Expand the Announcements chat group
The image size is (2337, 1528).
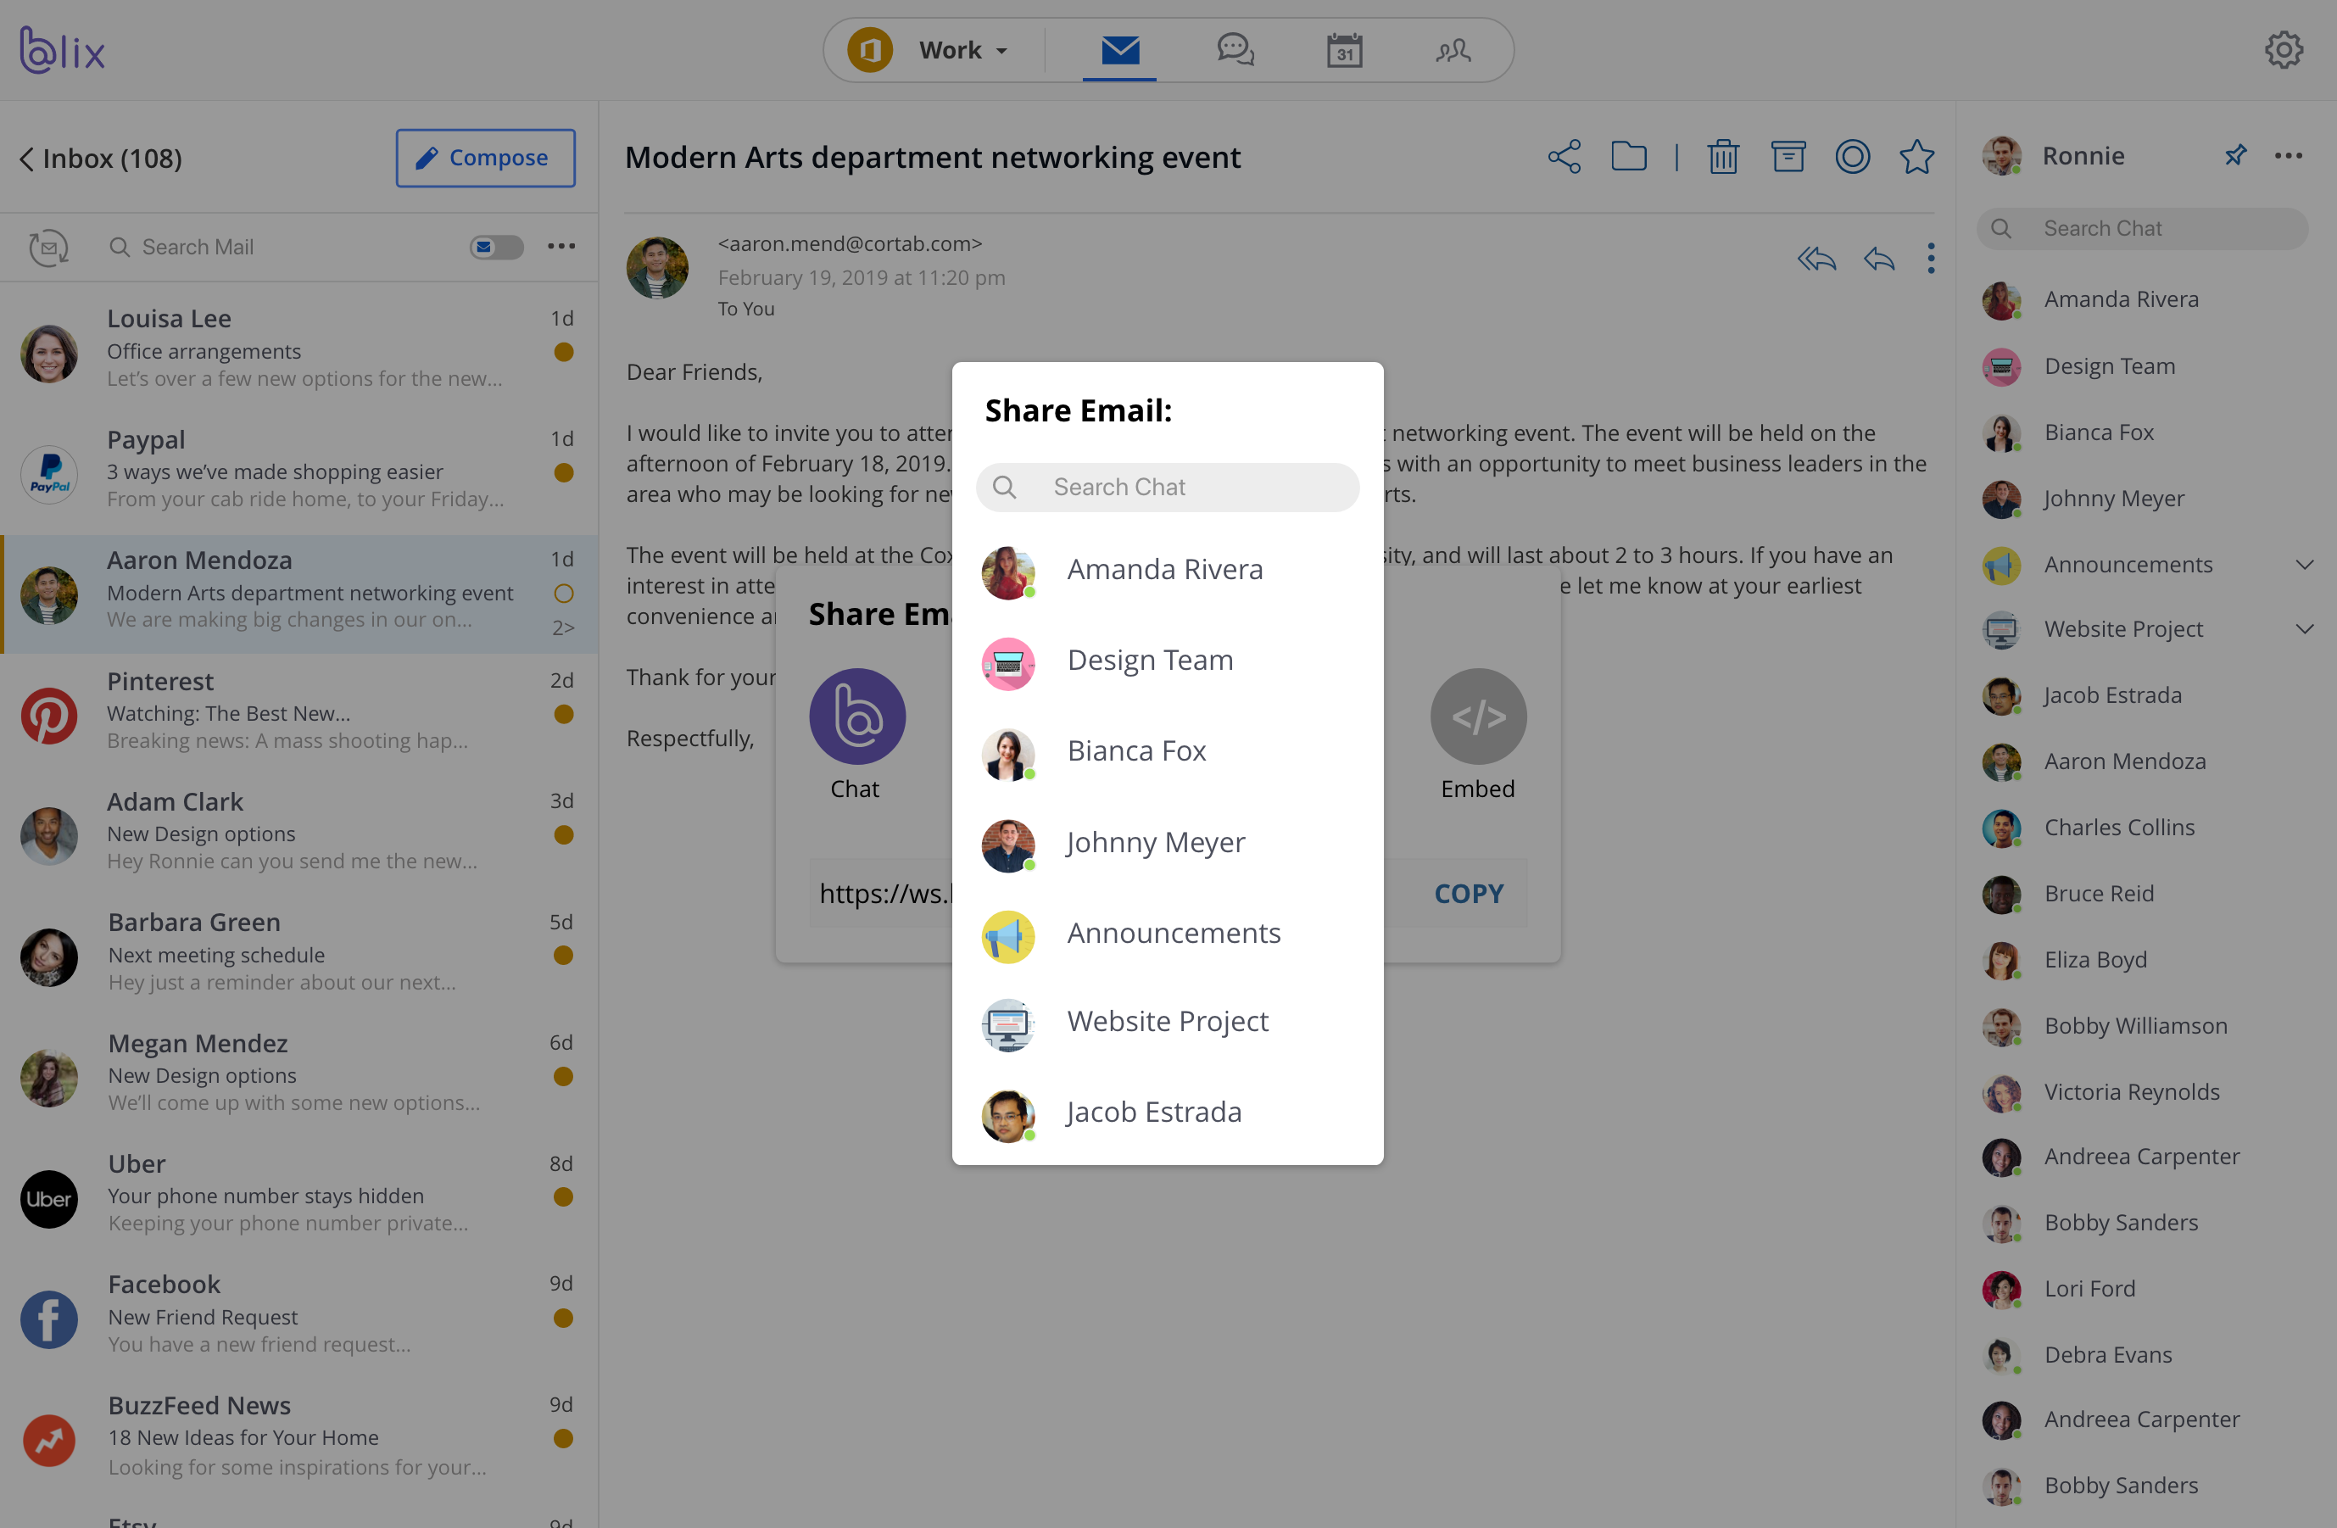(x=2305, y=565)
